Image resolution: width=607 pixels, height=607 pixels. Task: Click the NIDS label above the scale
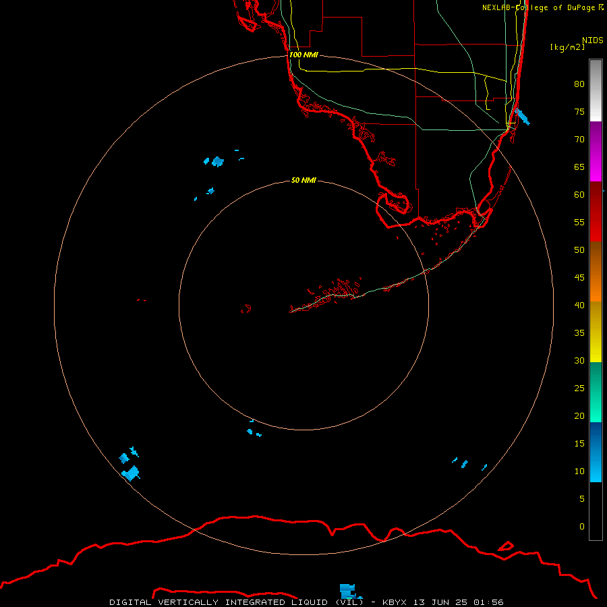593,40
